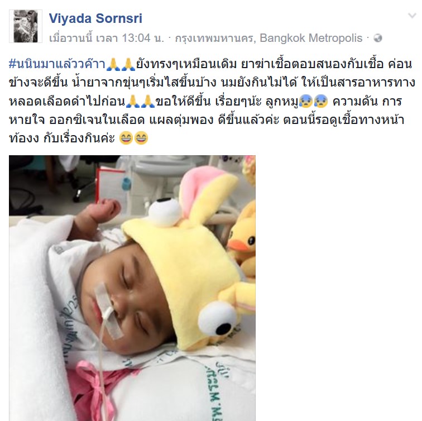Click the Thai location name กรุงเทพมหานคร
This screenshot has height=421, width=422.
click(x=214, y=38)
